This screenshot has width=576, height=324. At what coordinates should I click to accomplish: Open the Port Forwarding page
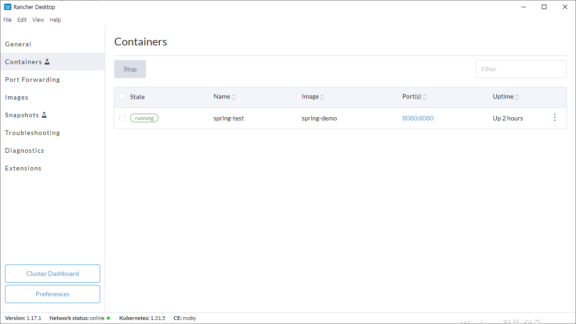click(x=52, y=80)
